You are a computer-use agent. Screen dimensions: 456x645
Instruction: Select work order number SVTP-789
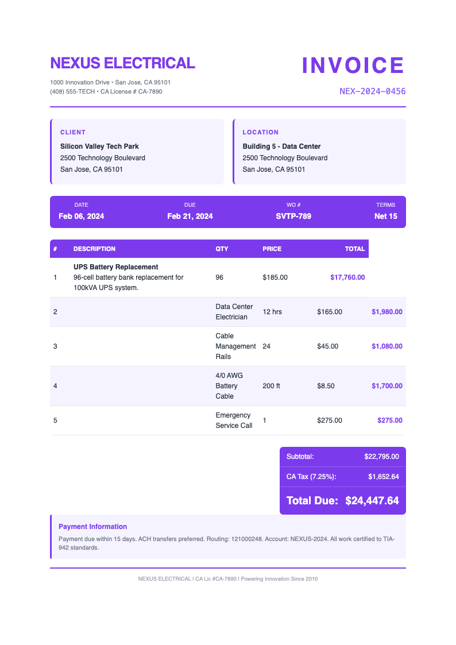293,217
